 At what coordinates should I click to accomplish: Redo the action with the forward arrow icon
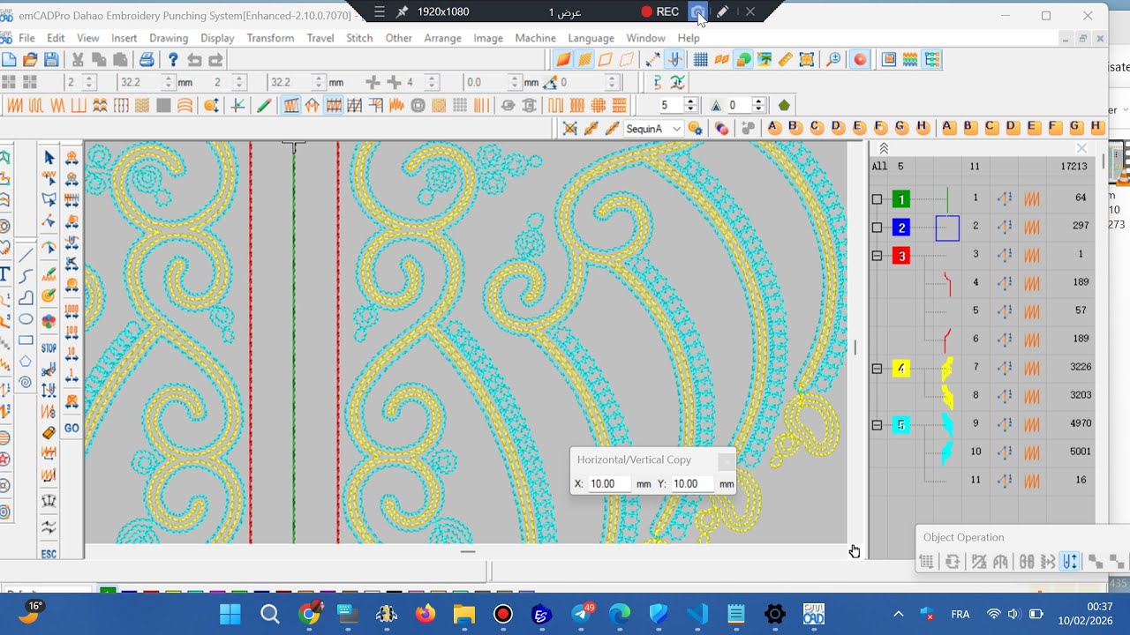click(215, 60)
